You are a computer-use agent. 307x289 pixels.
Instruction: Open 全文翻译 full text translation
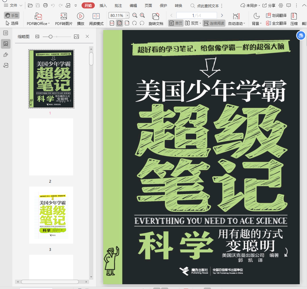coord(276,23)
